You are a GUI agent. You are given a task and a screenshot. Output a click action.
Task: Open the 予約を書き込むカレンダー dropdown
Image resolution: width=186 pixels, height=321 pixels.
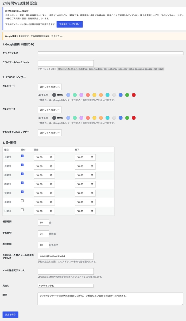coord(50,133)
